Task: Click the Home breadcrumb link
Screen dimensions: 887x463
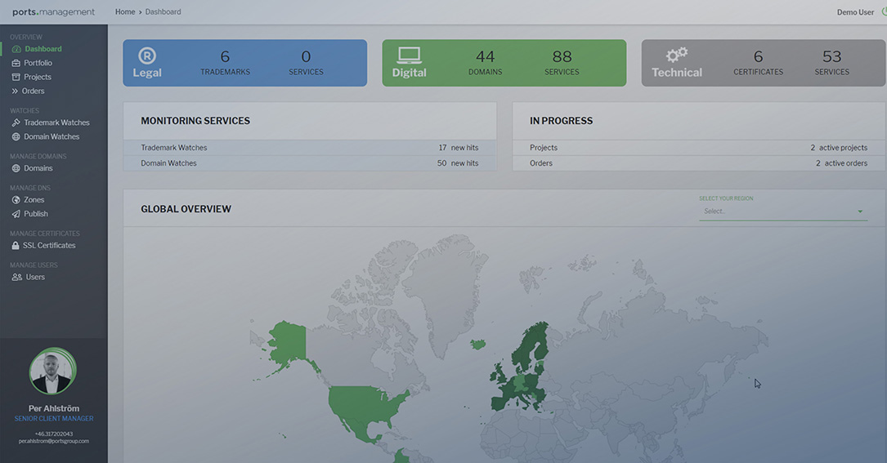Action: click(x=125, y=12)
